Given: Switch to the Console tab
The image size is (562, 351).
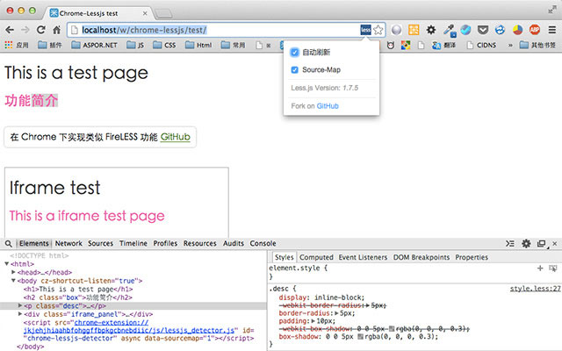Looking at the screenshot, I should (x=263, y=244).
